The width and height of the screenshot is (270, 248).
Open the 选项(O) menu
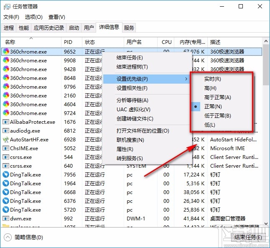click(33, 17)
